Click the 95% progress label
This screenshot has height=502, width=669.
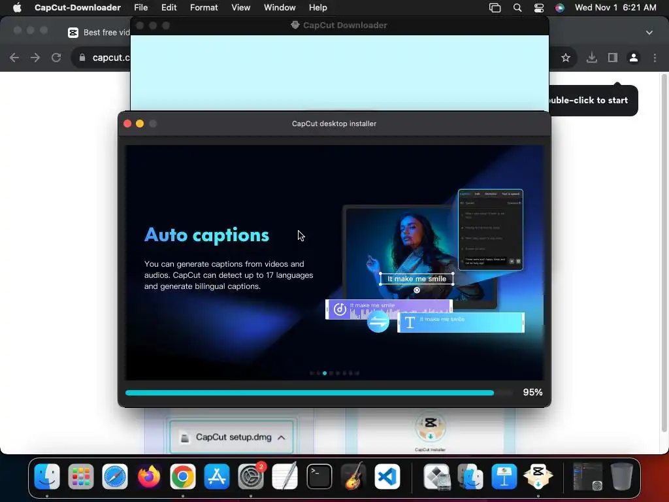pyautogui.click(x=532, y=392)
